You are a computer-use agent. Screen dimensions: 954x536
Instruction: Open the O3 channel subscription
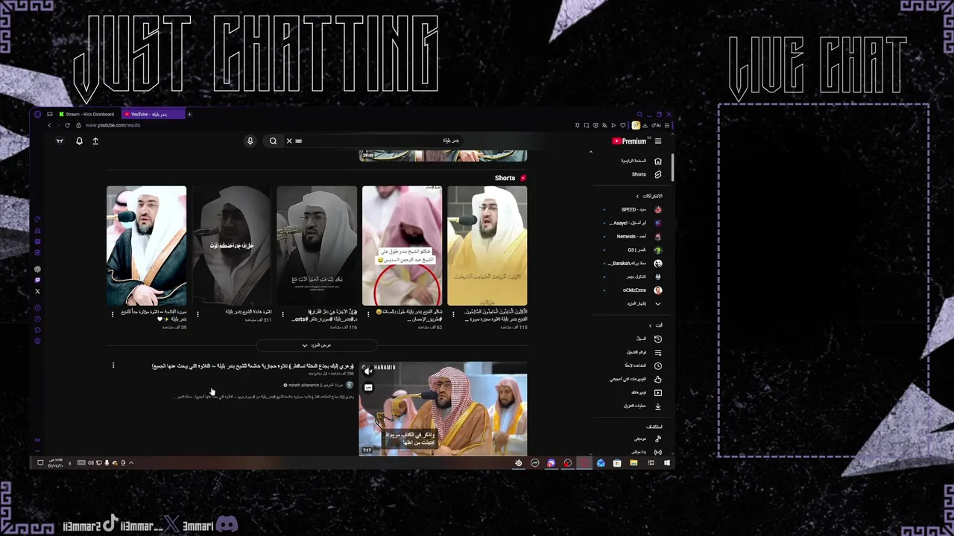tap(644, 249)
